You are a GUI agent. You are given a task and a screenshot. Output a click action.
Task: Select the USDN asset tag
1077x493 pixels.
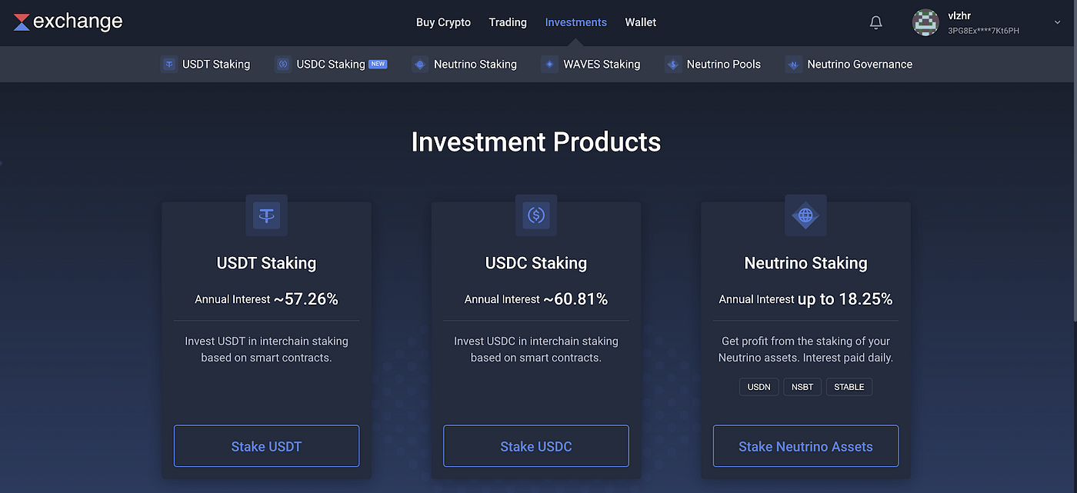click(759, 387)
